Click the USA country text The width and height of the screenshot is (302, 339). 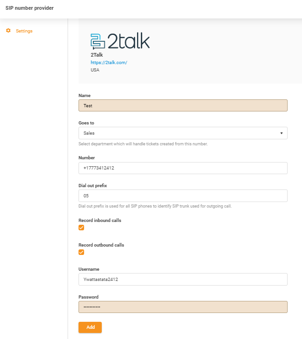[95, 70]
